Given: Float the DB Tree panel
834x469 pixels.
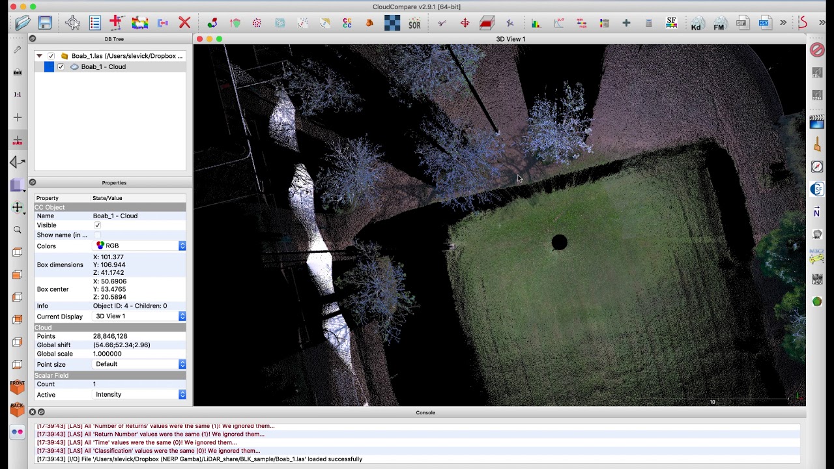Looking at the screenshot, I should point(32,39).
